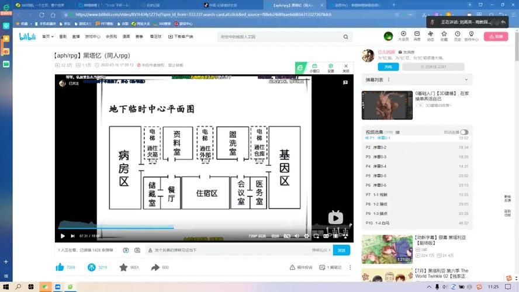Report the video via 稿件投诉
This screenshot has width=519, height=292.
(301, 267)
